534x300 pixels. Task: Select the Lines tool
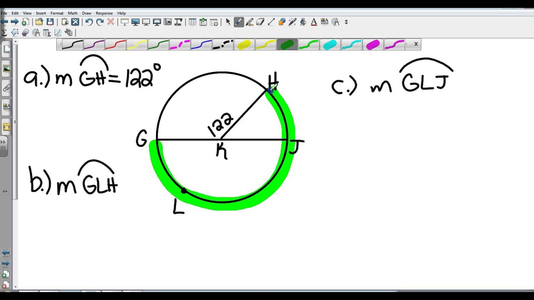tap(271, 22)
